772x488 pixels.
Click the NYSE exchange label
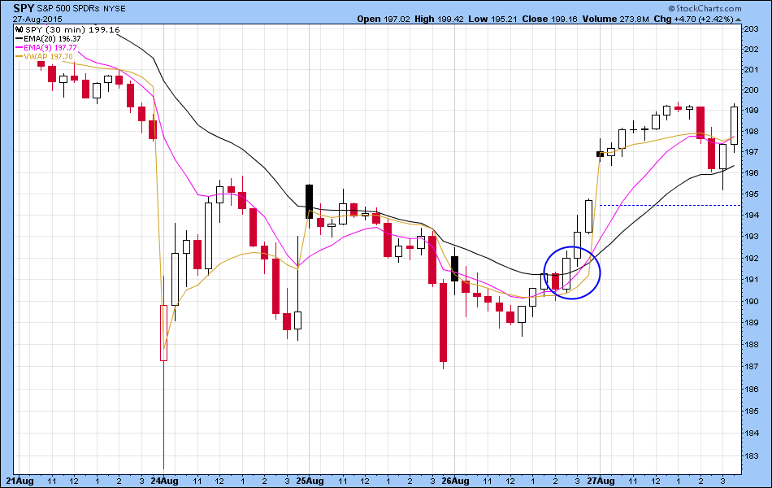click(115, 9)
